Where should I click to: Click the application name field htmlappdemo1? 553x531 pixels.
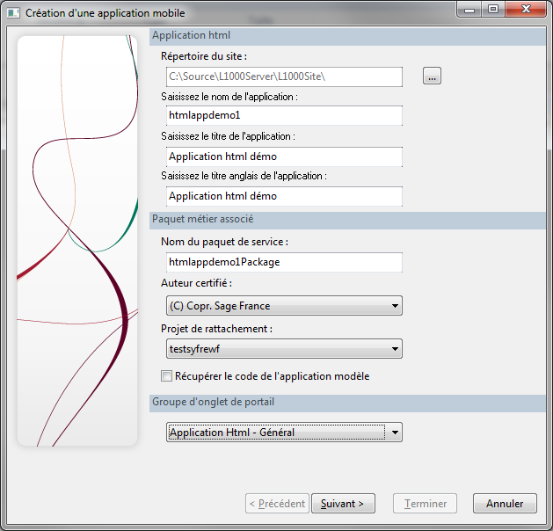(284, 115)
